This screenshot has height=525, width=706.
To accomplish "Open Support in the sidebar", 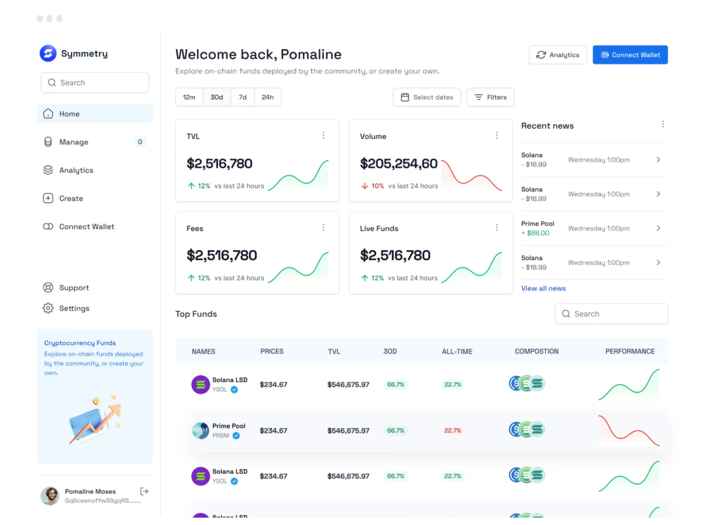I will pos(95,288).
